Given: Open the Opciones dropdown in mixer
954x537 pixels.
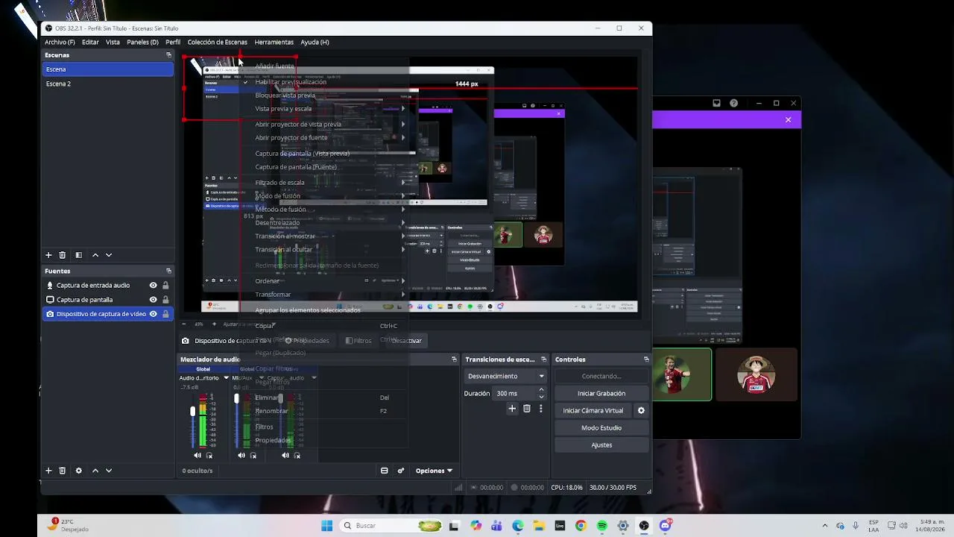Looking at the screenshot, I should pyautogui.click(x=434, y=471).
